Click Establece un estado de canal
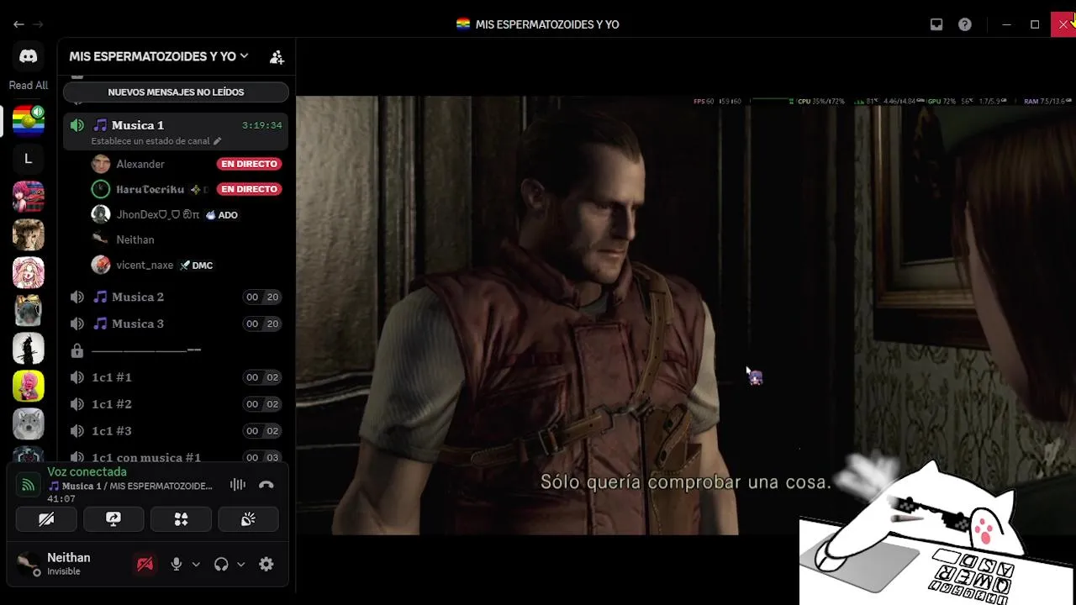Image resolution: width=1076 pixels, height=605 pixels. [x=150, y=141]
